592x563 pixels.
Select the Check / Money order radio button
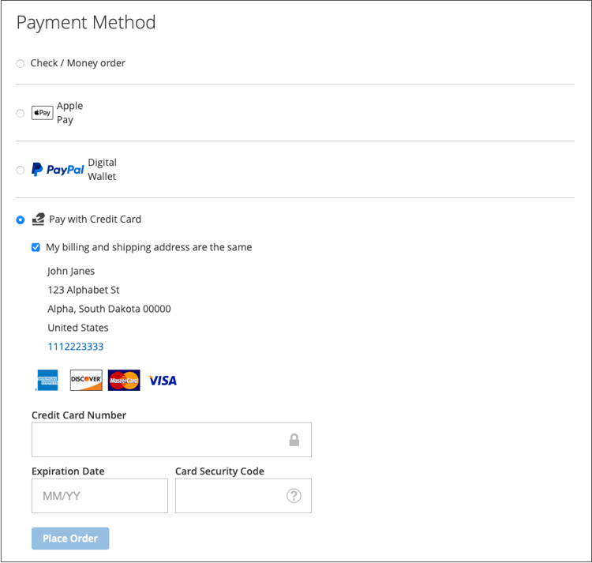tap(21, 63)
